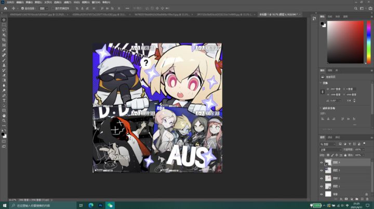Open the auto-select target dropdown in options bar
374x209 pixels.
click(44, 8)
